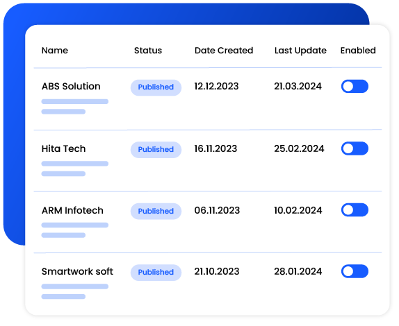This screenshot has height=326, width=399.
Task: Open the ARM Infotech entry
Action: 72,210
